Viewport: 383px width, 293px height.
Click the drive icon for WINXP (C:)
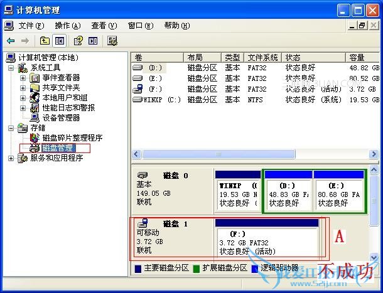click(x=138, y=100)
